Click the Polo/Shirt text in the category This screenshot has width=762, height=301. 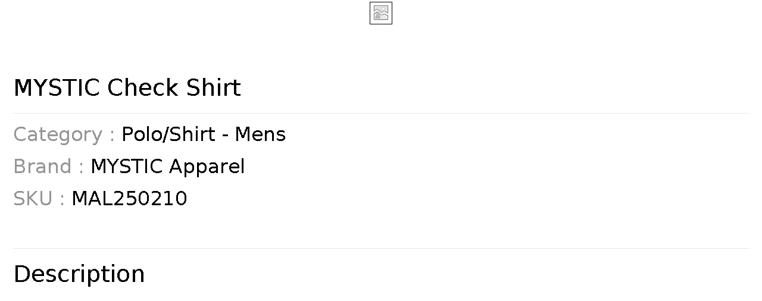coord(168,134)
